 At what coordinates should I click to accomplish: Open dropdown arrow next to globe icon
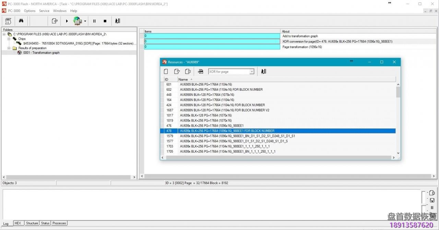point(85,21)
